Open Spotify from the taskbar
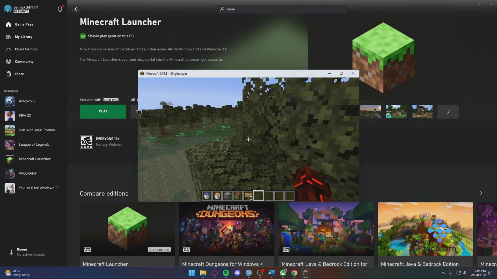Image resolution: width=497 pixels, height=279 pixels. (226, 273)
